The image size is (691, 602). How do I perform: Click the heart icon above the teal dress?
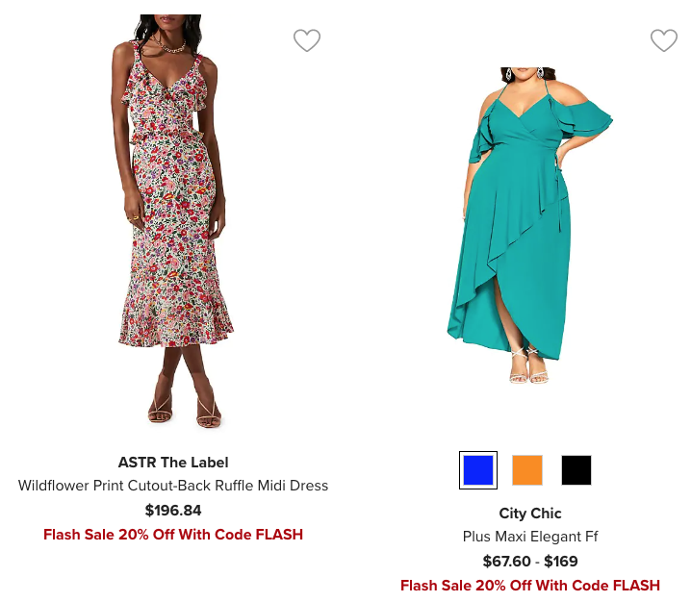pyautogui.click(x=663, y=40)
